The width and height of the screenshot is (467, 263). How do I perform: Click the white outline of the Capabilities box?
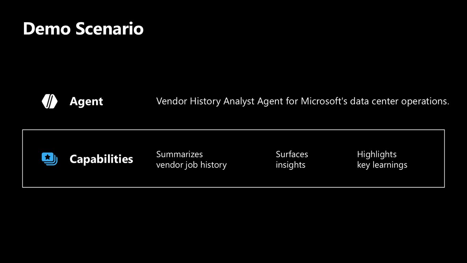[x=233, y=130]
